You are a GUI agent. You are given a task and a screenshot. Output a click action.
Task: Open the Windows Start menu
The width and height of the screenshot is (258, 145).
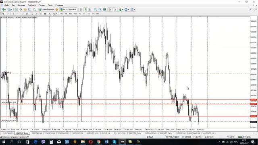coord(4,142)
